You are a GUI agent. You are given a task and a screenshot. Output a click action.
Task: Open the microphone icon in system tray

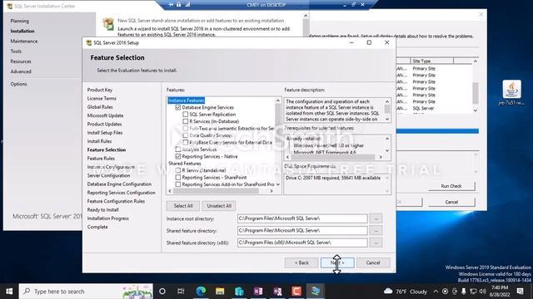(464, 292)
